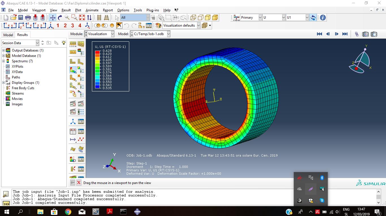The image size is (386, 216).
Task: Click the Save Model Database icon
Action: (x=21, y=18)
